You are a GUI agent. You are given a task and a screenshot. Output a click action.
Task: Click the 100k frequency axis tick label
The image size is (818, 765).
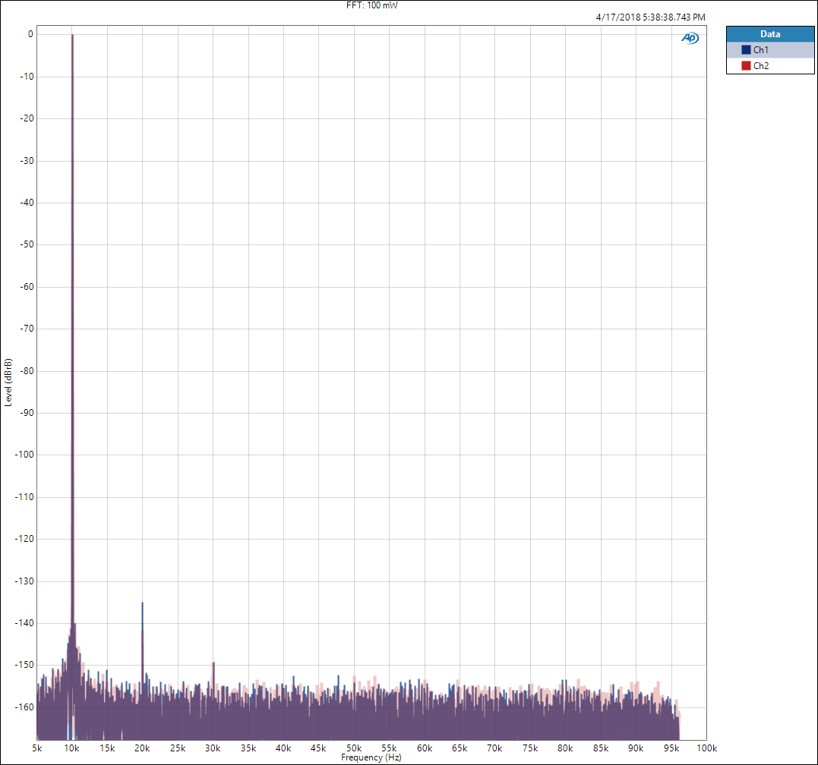pyautogui.click(x=707, y=748)
